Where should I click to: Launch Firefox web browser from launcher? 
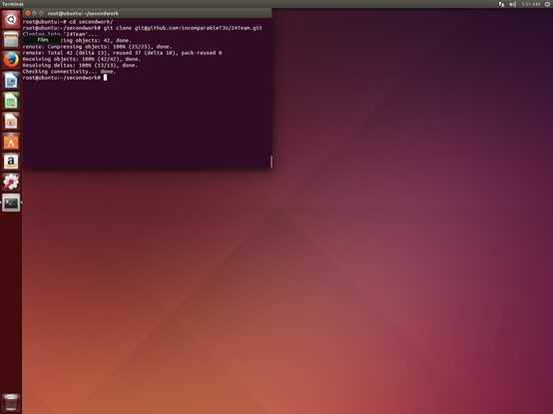click(11, 60)
